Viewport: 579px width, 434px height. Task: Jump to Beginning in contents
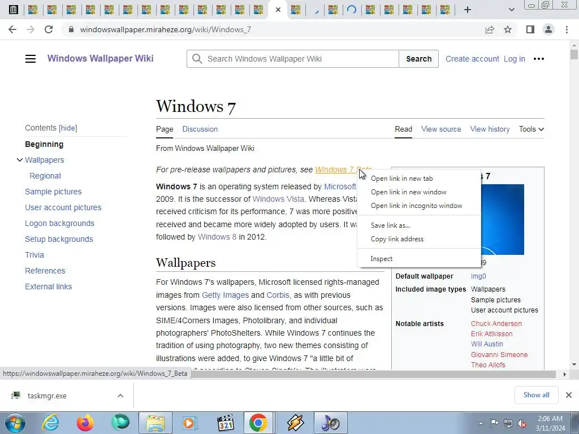click(44, 144)
